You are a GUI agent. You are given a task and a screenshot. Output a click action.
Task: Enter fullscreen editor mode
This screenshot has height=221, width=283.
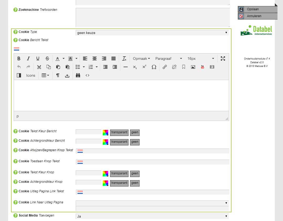tap(223, 58)
